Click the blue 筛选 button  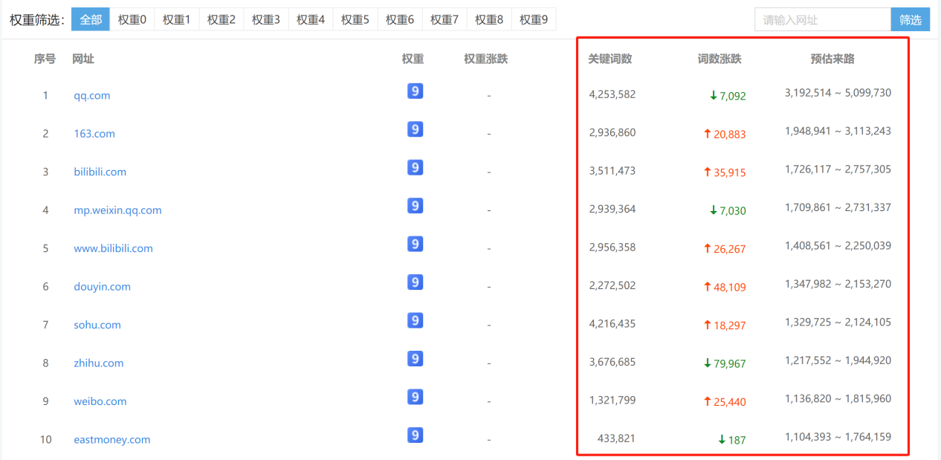(x=911, y=20)
